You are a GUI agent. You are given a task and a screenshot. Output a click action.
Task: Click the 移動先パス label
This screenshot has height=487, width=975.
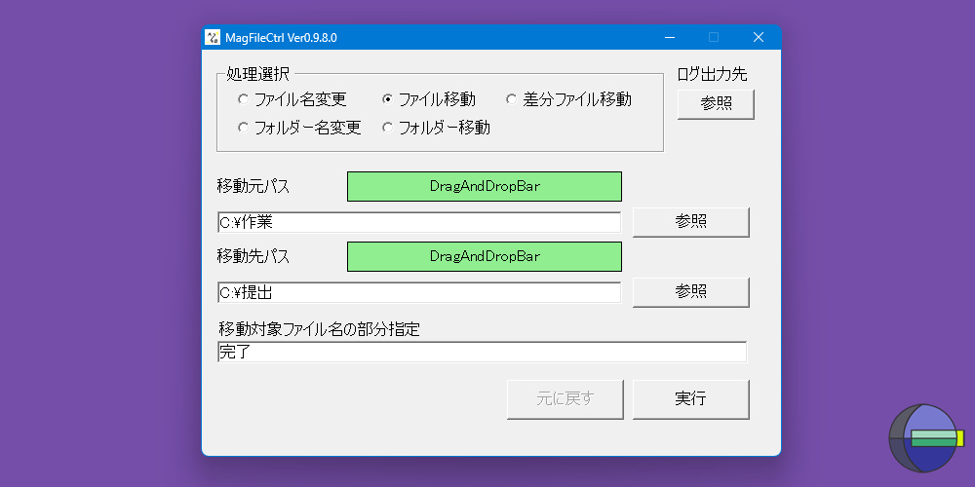[x=253, y=256]
